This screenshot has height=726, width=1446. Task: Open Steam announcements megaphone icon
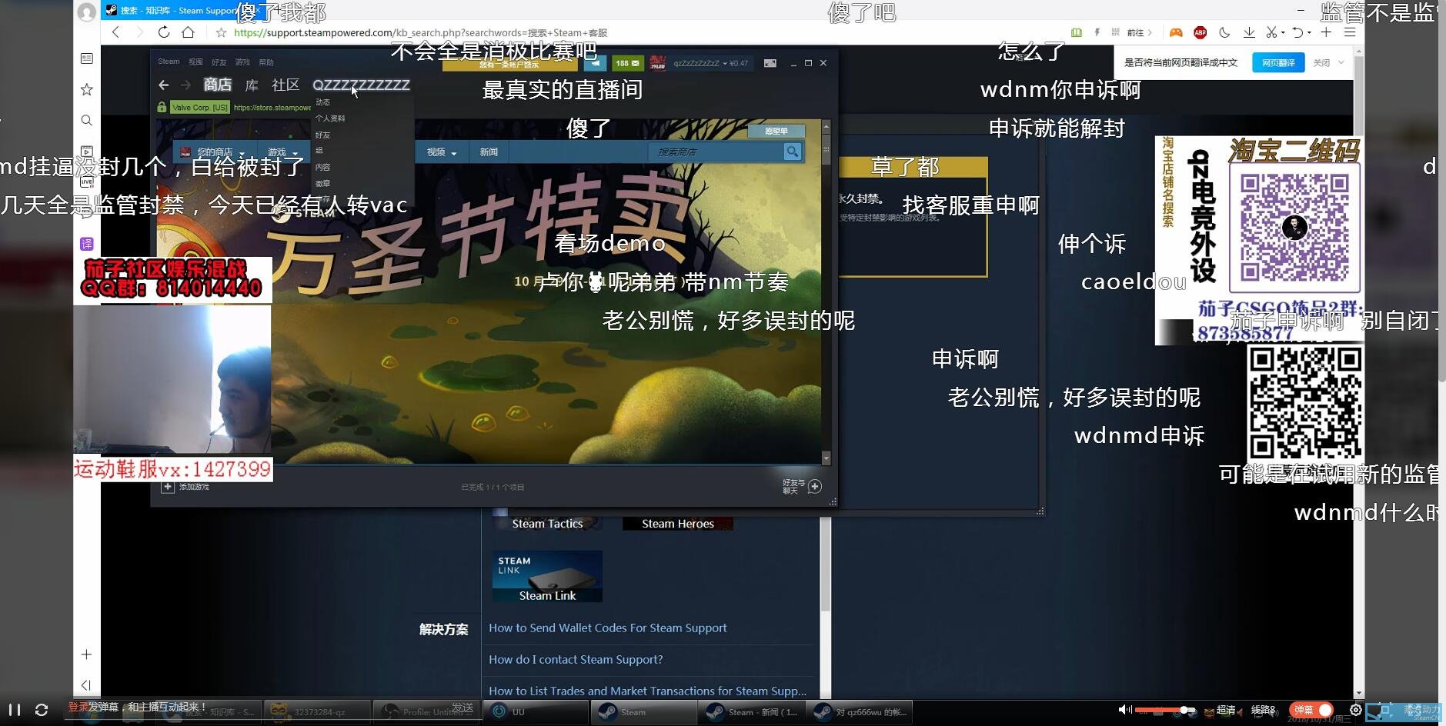596,63
